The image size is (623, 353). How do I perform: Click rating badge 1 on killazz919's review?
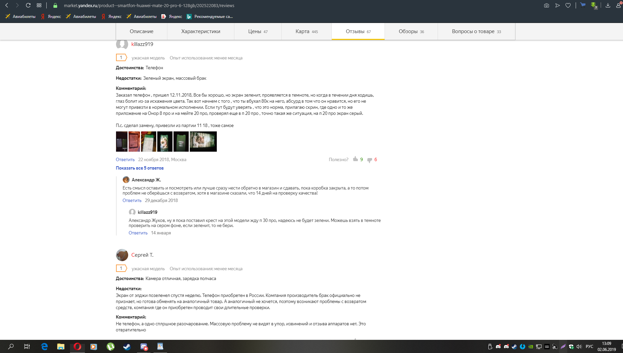tap(121, 58)
